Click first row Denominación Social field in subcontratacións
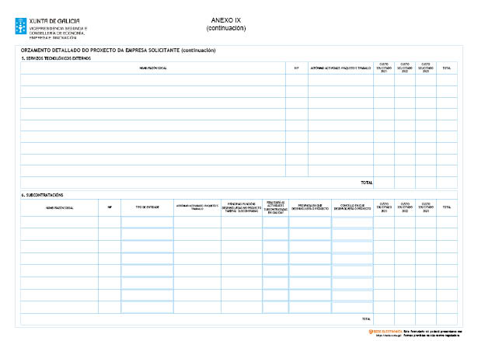Viewport: 478px width, 341px height. pyautogui.click(x=59, y=222)
